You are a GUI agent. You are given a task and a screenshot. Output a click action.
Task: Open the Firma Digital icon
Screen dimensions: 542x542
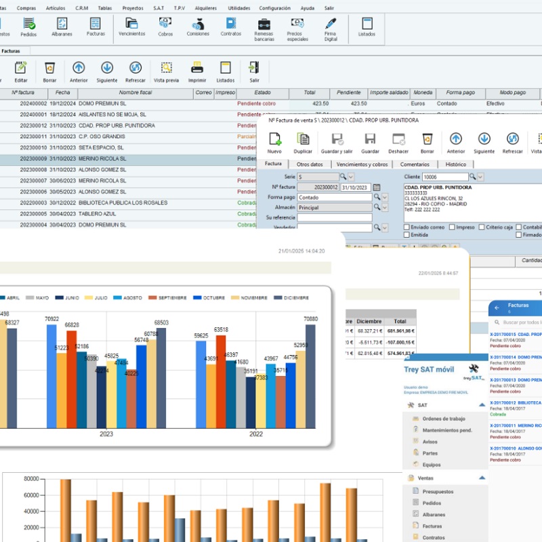[331, 30]
